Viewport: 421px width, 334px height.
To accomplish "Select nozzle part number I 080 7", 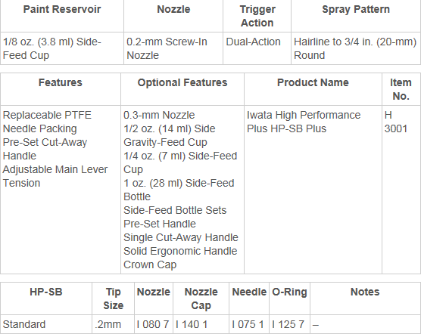I will coord(153,324).
